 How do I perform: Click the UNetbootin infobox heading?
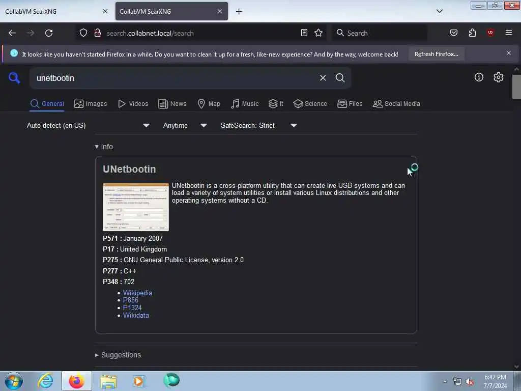pyautogui.click(x=129, y=169)
